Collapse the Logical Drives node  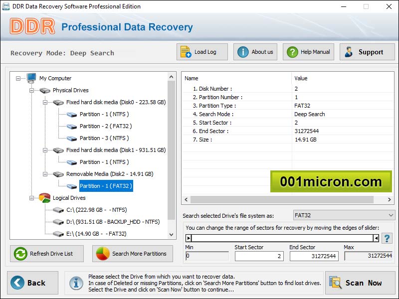(31, 198)
